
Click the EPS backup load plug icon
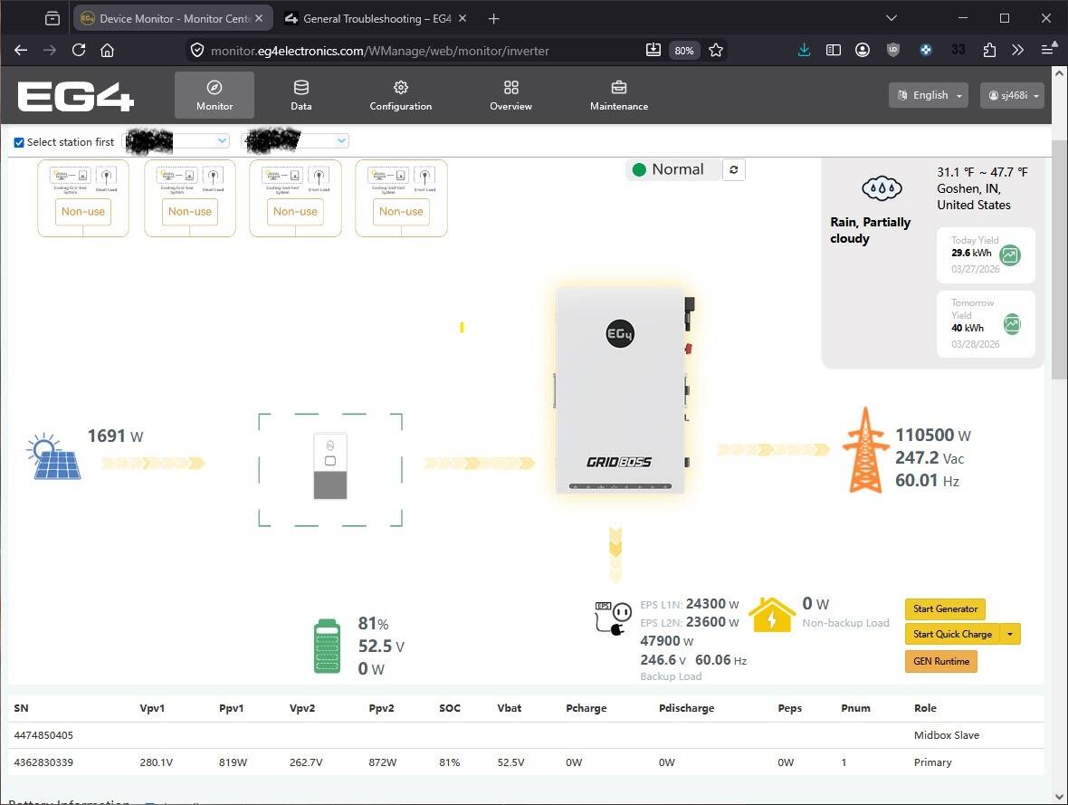pos(612,617)
